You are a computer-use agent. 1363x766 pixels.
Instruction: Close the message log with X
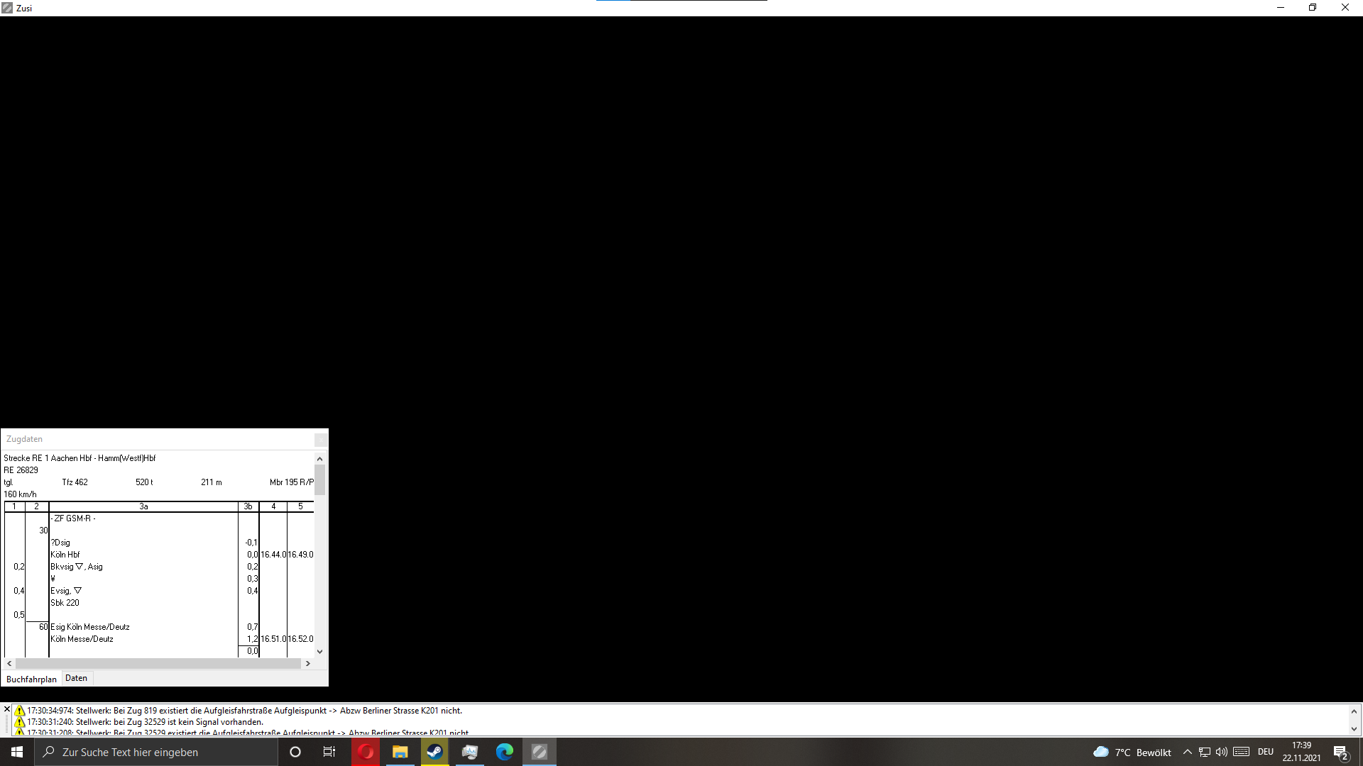click(x=7, y=709)
